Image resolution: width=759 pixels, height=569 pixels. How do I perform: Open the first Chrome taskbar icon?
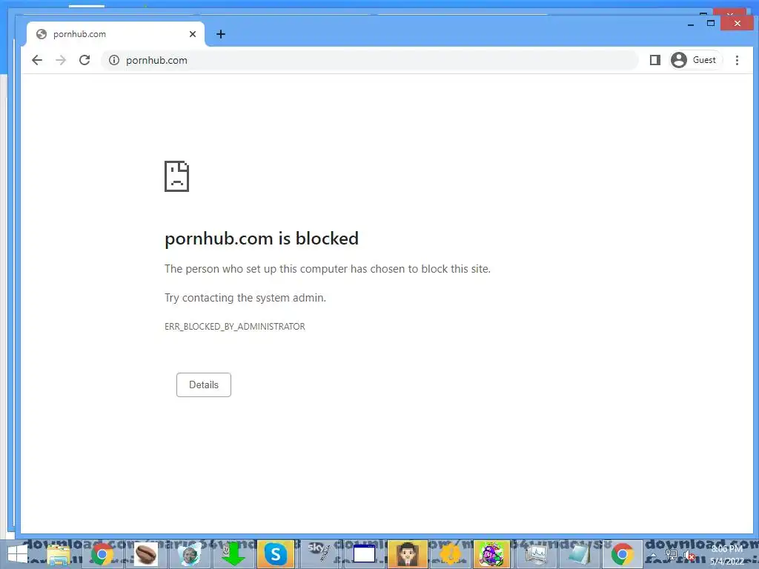(102, 554)
